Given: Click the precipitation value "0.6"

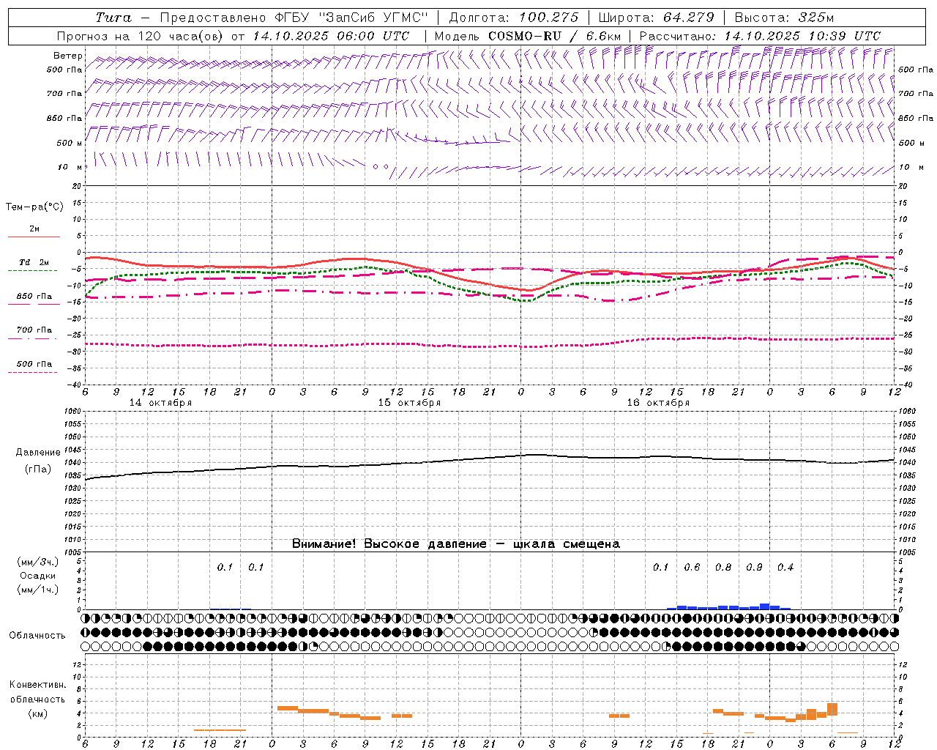Looking at the screenshot, I should coord(692,568).
